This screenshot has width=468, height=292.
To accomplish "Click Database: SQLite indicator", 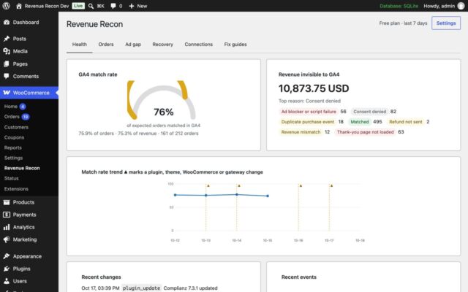I will 399,6.
